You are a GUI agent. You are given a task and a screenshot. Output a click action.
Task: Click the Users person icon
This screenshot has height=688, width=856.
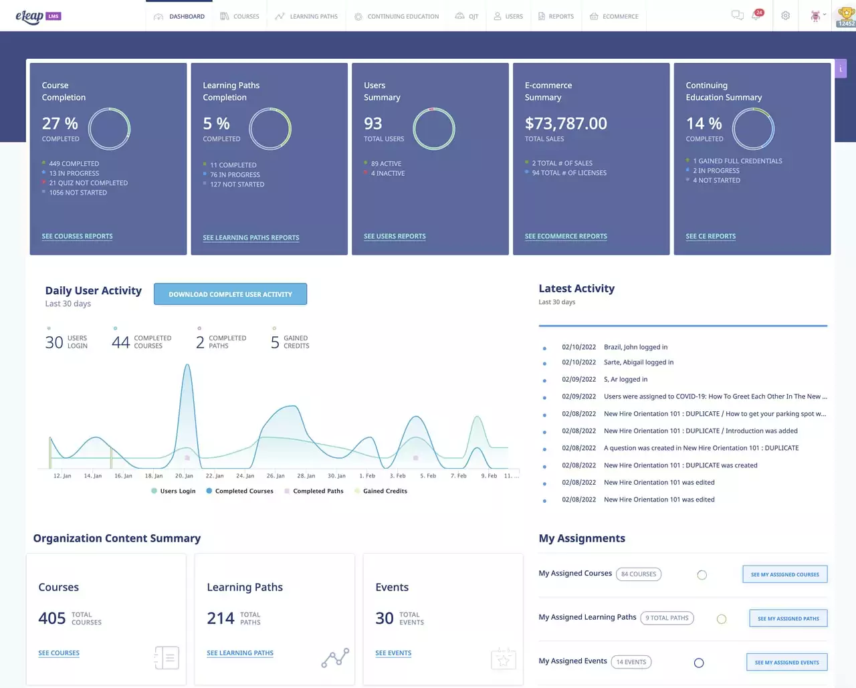pos(498,16)
